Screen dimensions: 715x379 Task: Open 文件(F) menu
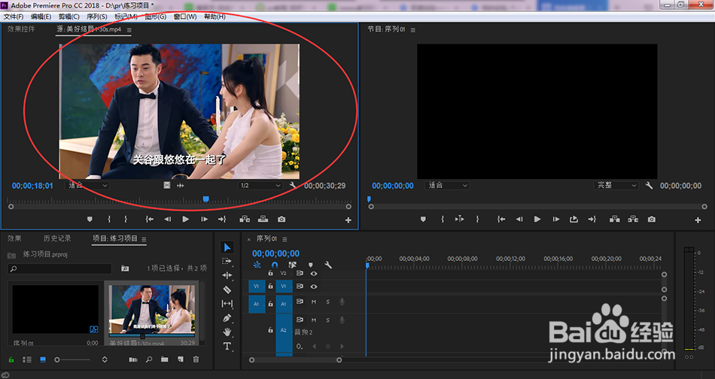click(14, 17)
